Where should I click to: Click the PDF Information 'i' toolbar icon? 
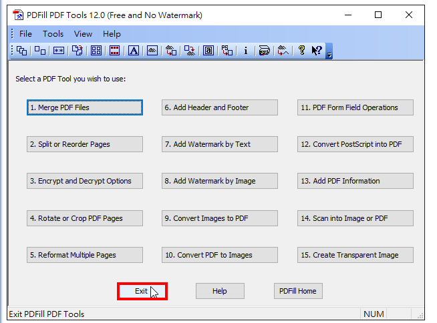(245, 51)
